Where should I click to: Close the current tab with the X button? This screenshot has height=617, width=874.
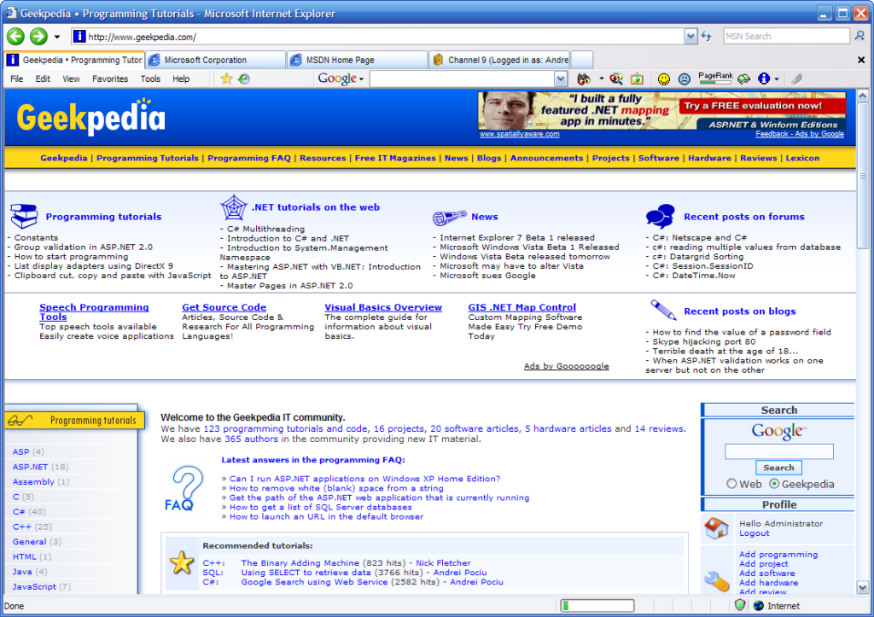(860, 60)
